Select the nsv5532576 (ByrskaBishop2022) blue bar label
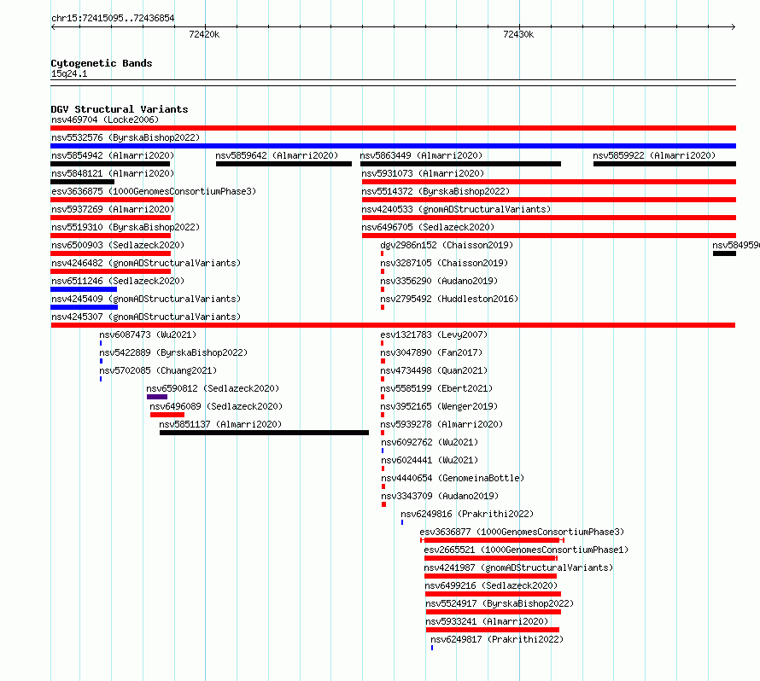This screenshot has height=681, width=760. click(x=125, y=137)
